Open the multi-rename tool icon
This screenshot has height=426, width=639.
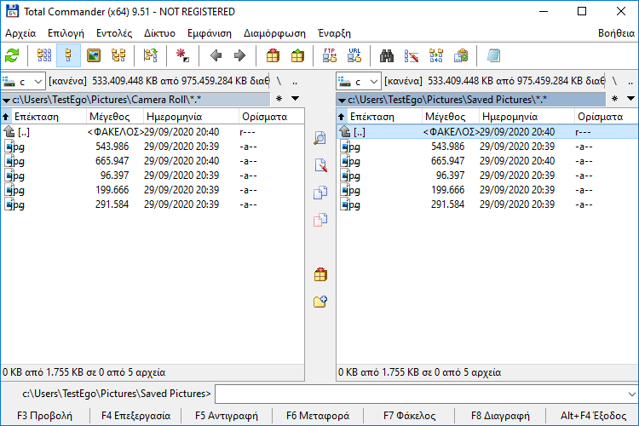pyautogui.click(x=412, y=55)
